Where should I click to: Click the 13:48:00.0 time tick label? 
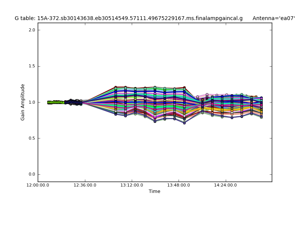coord(179,185)
